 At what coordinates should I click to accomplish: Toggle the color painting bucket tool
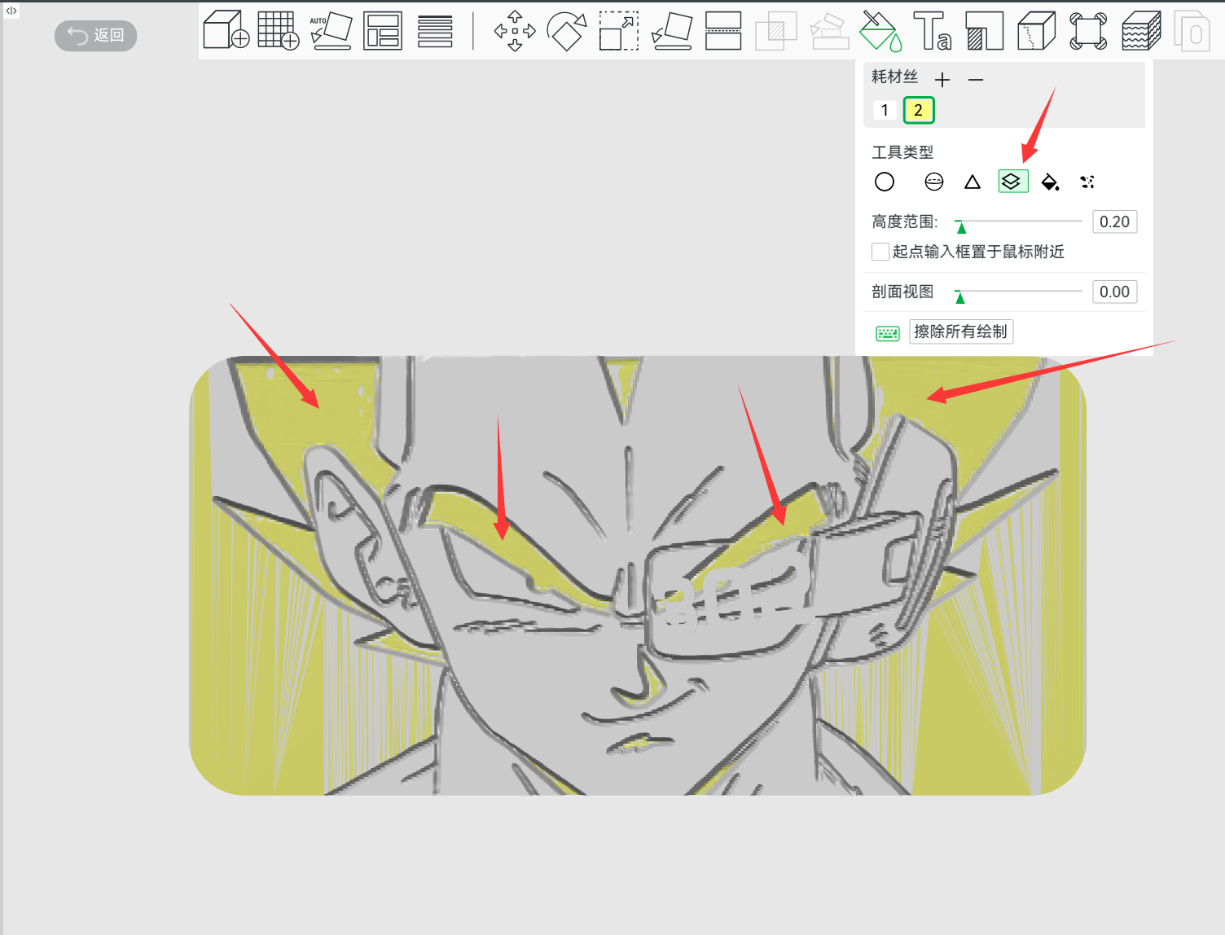(880, 31)
